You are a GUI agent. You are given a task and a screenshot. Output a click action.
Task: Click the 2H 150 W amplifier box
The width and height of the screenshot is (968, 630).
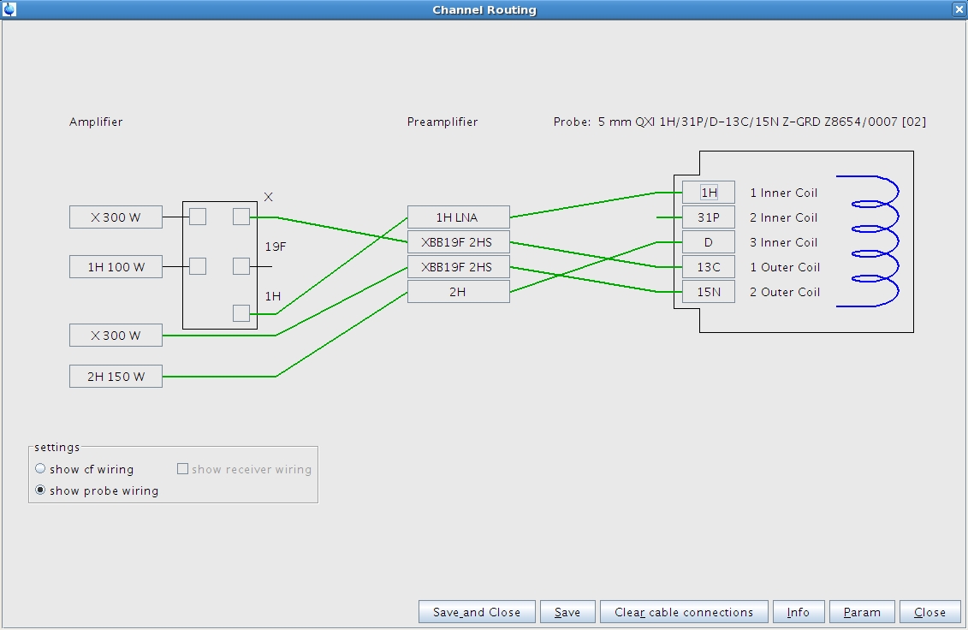[x=116, y=377]
